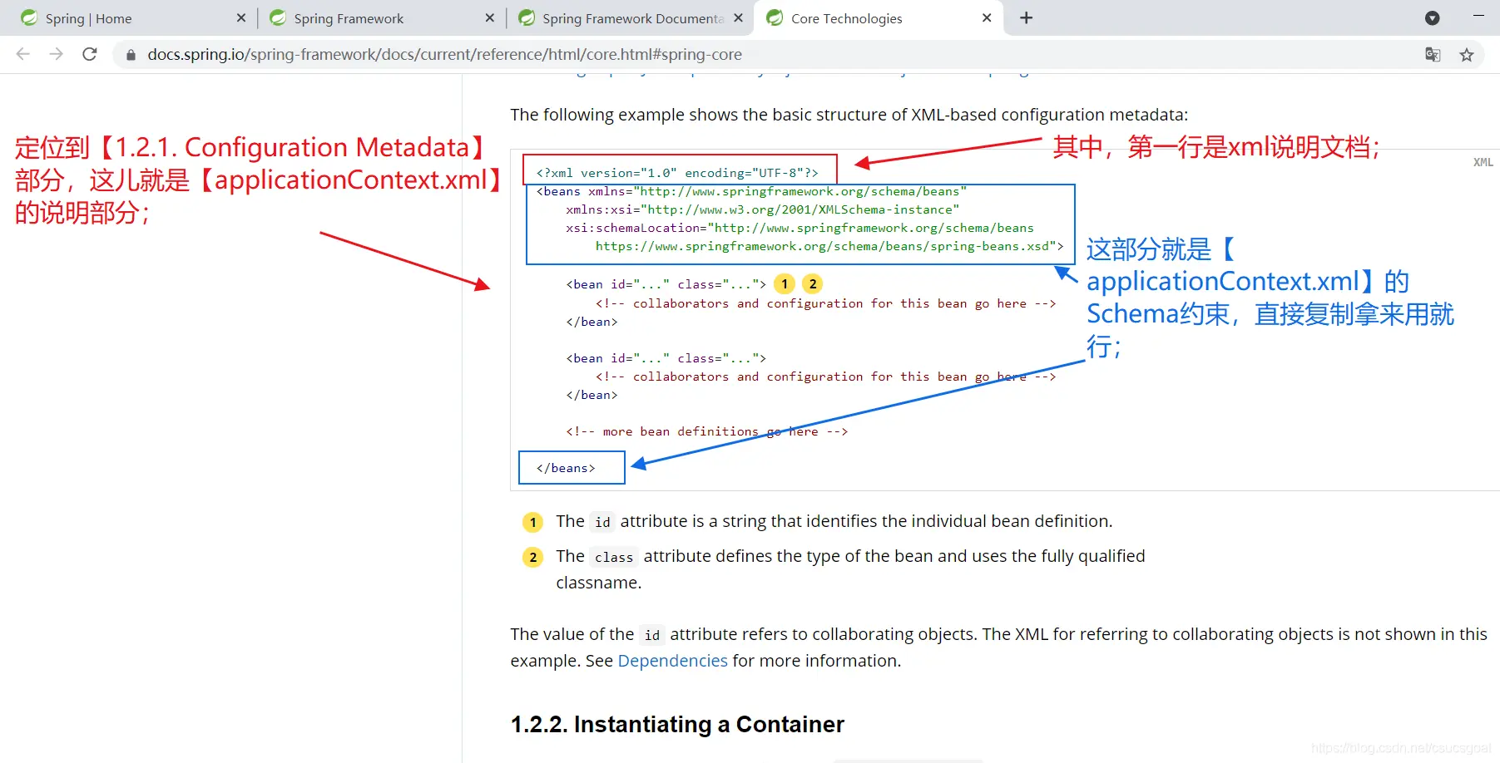Click callout marker 2 in the code

(813, 284)
